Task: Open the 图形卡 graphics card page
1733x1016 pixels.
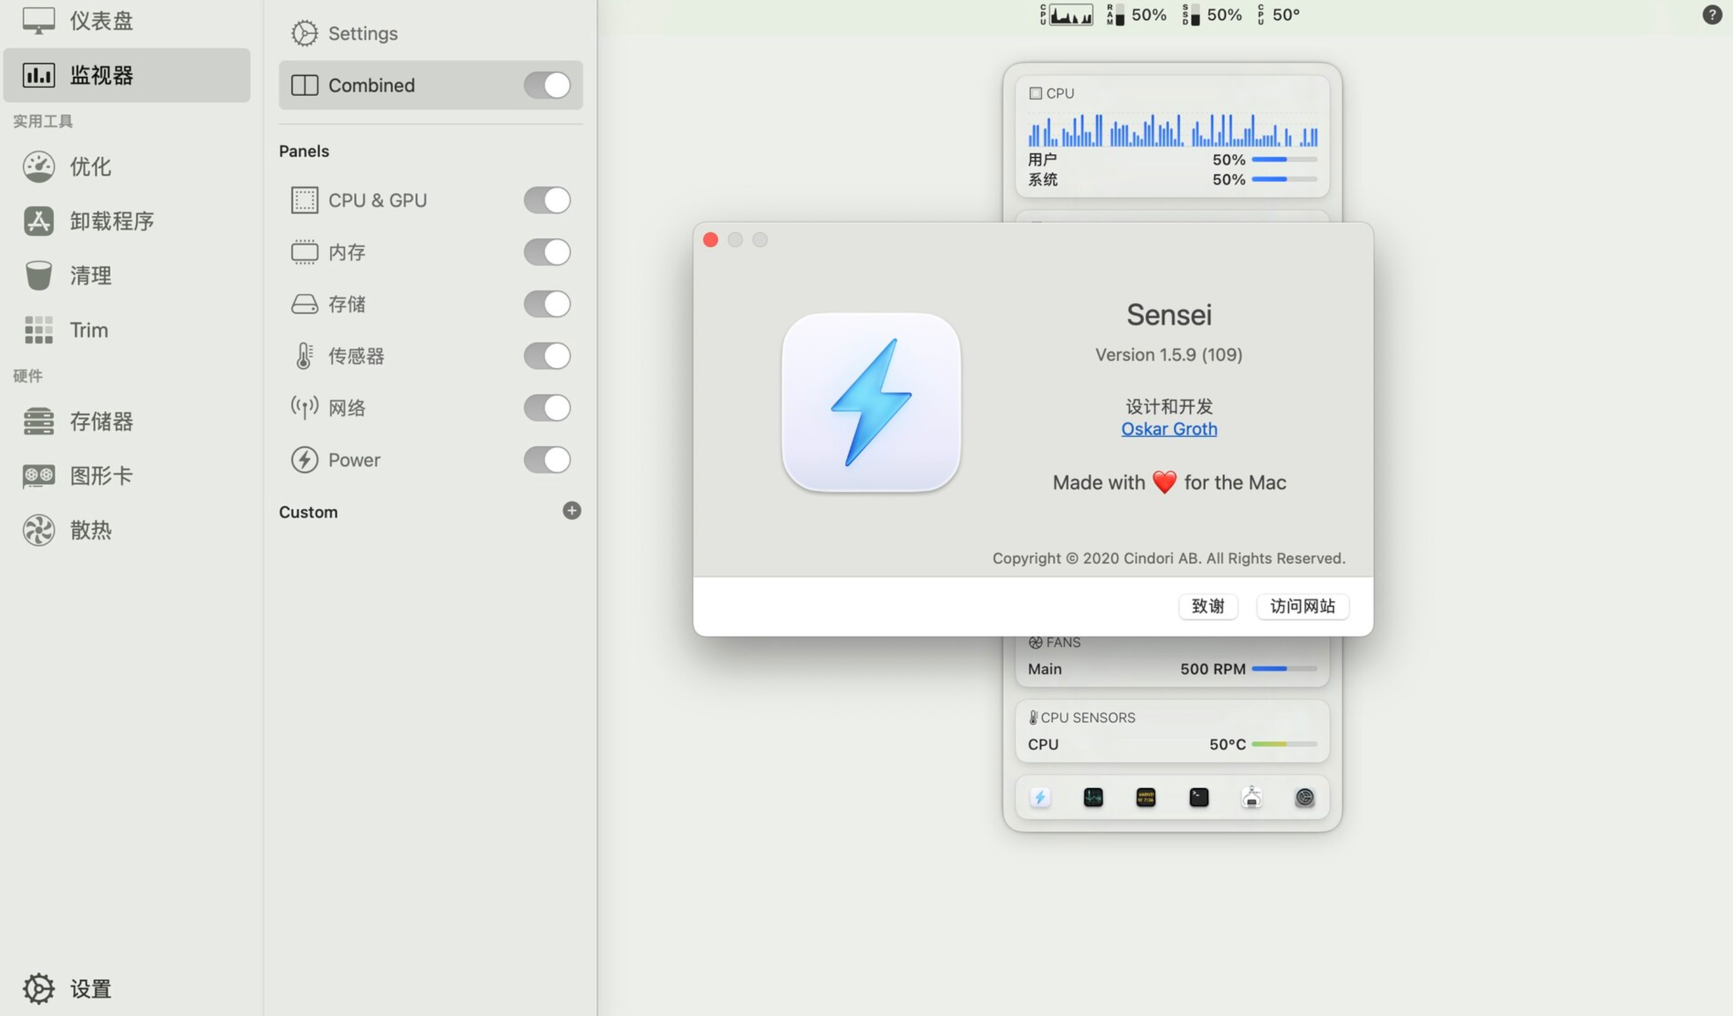Action: click(126, 475)
